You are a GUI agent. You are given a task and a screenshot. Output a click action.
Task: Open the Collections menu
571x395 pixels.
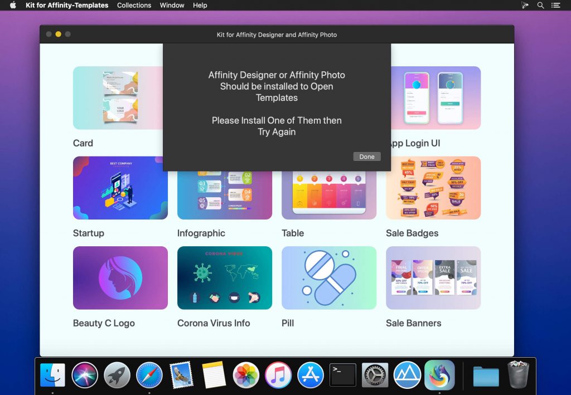pos(134,5)
